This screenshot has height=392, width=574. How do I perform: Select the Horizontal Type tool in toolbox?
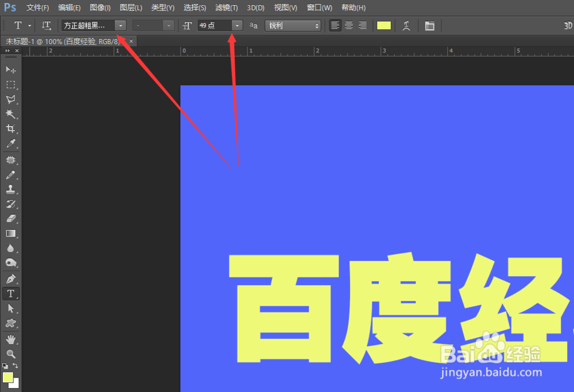pyautogui.click(x=10, y=294)
